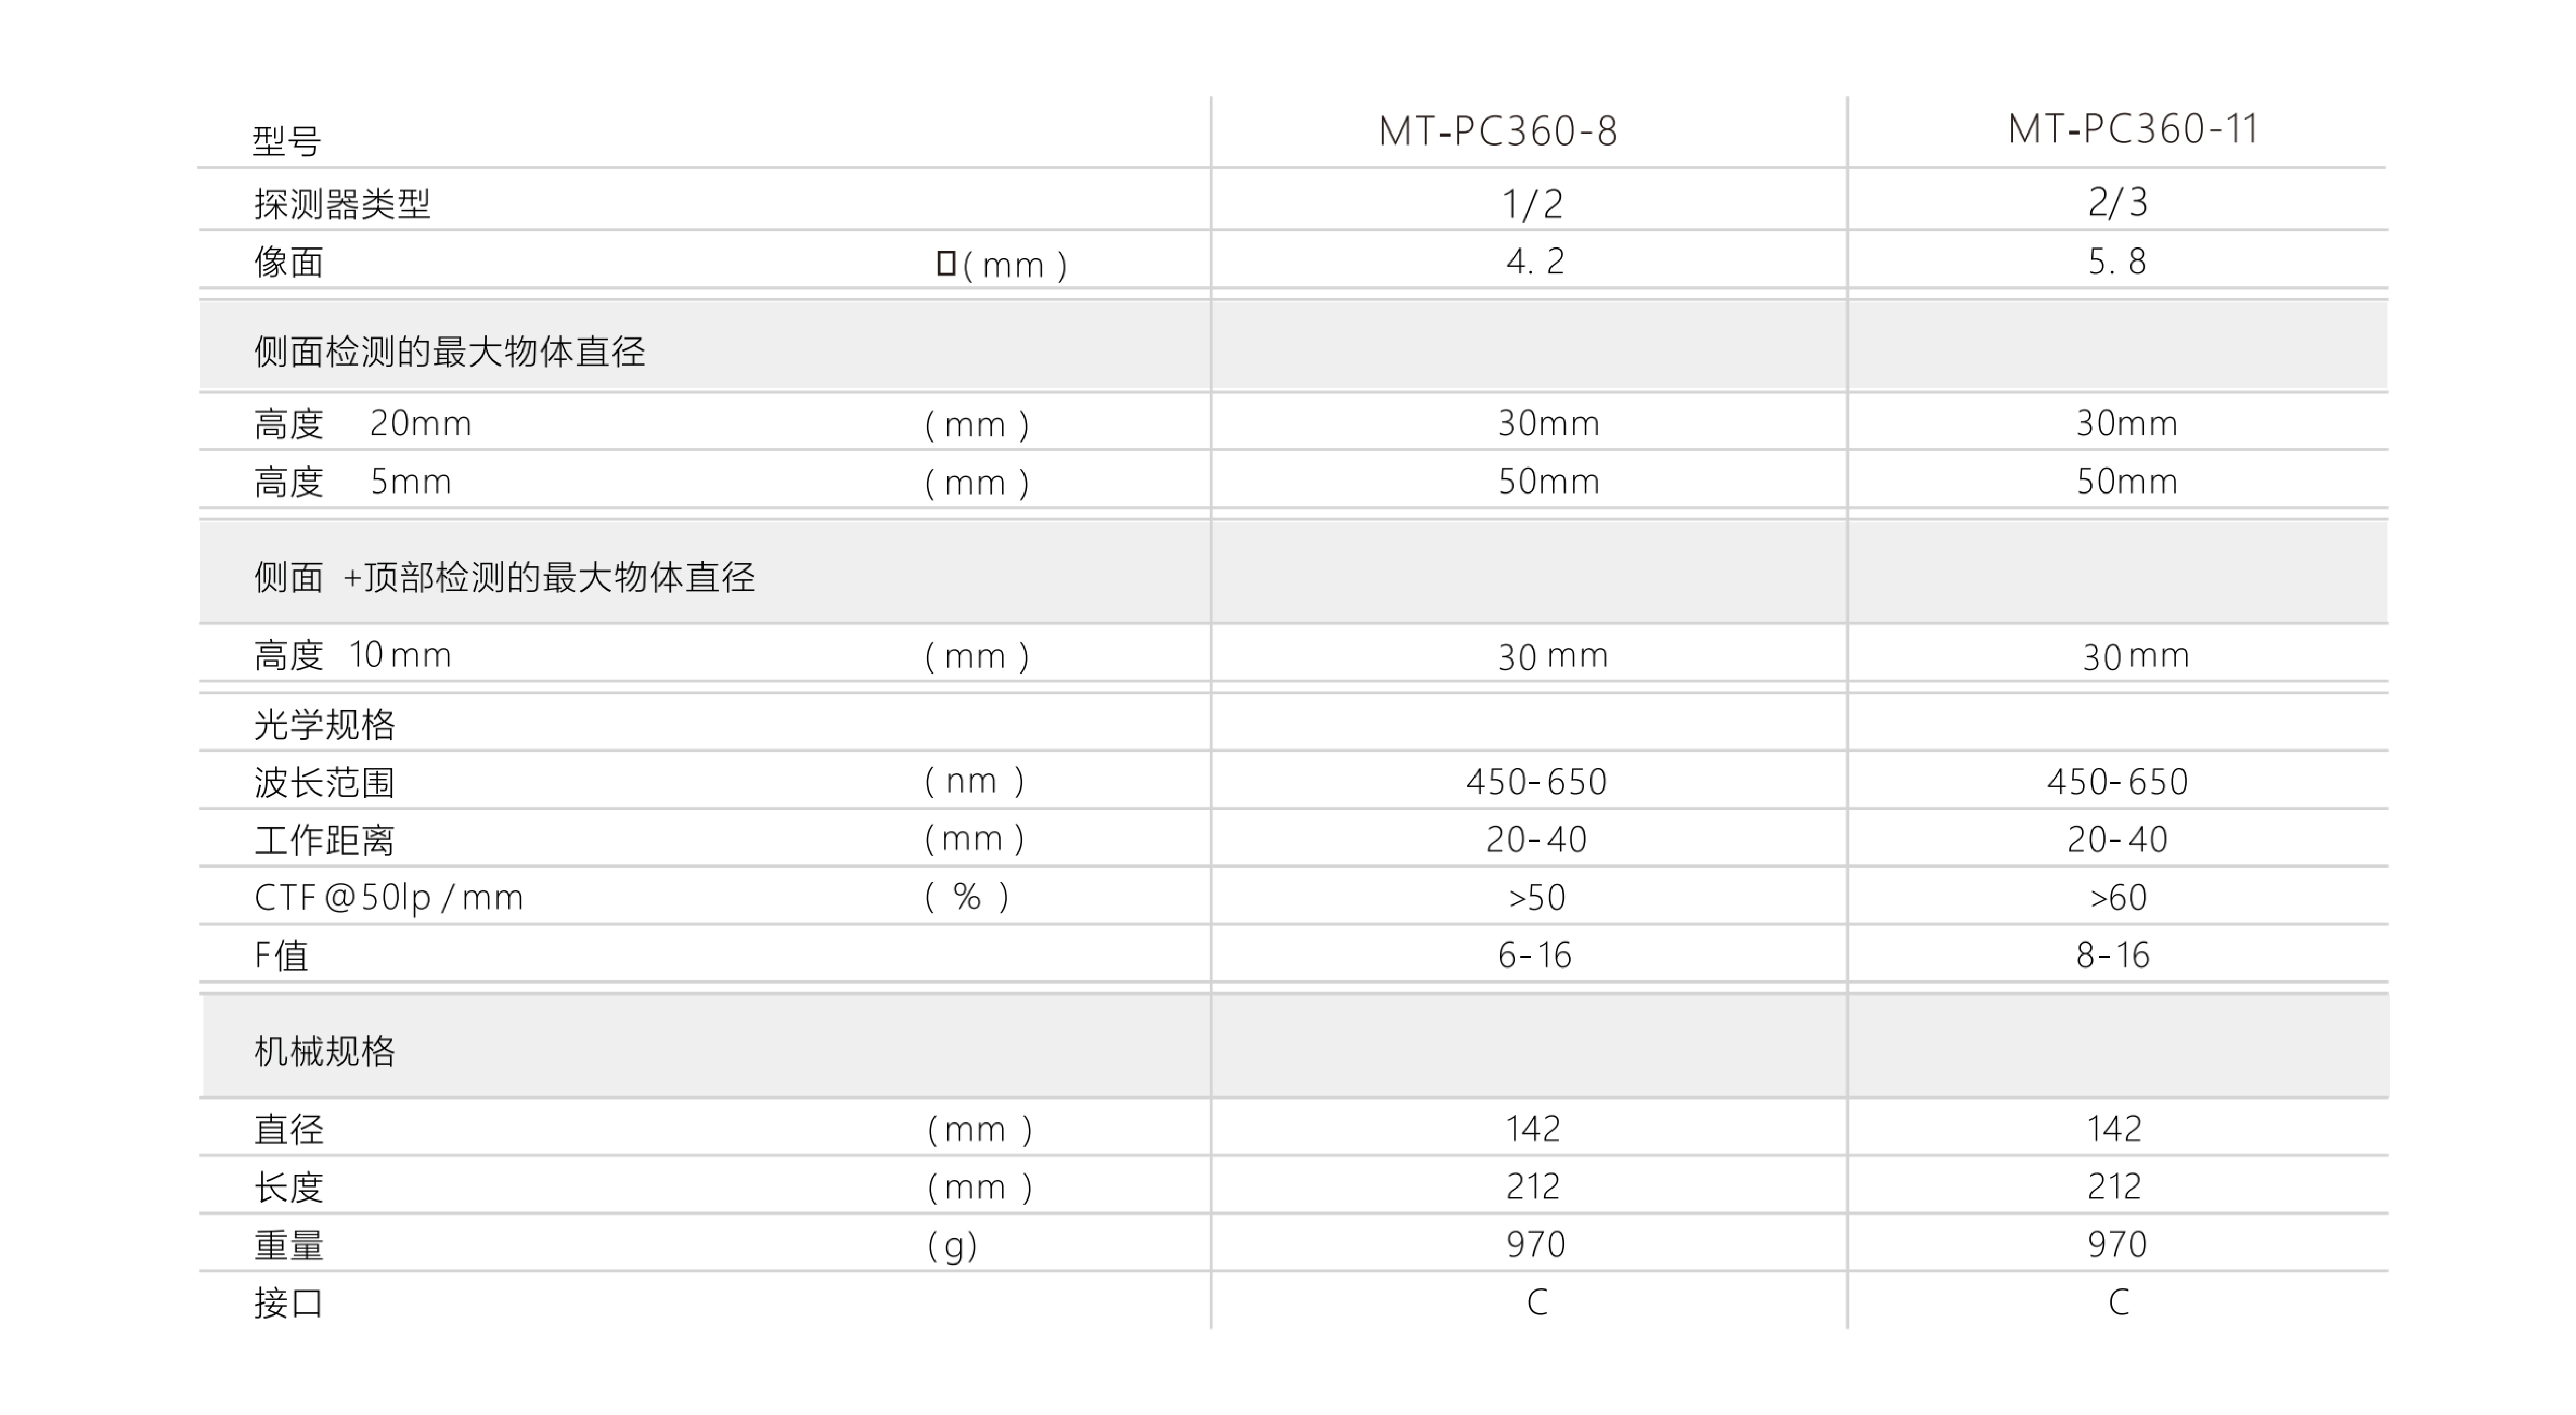
Task: Click the (%) unit text
Action: tap(967, 897)
